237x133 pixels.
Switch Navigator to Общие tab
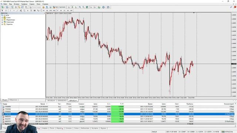click(x=4, y=100)
